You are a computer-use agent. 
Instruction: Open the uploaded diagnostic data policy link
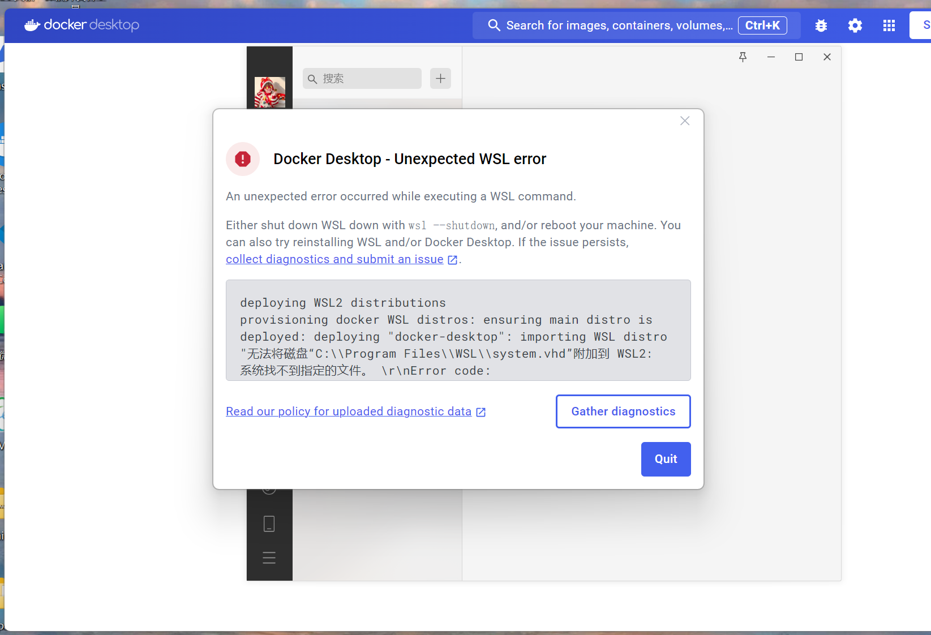(x=348, y=411)
